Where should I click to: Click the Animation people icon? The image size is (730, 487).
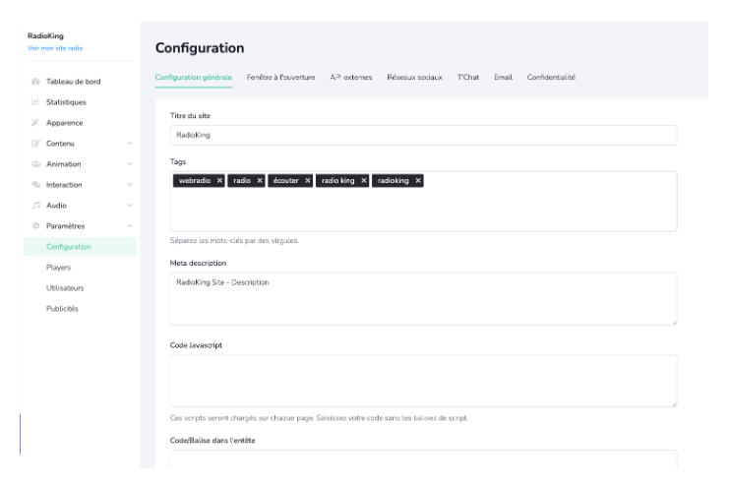(x=35, y=164)
